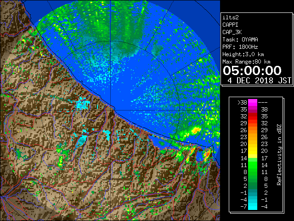294x221 pixels.
Task: Click the large cyan echo patch inland west of center
Action: click(x=82, y=105)
